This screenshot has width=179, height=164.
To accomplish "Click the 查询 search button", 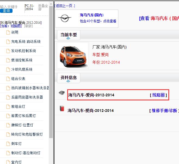I will pos(6,11).
